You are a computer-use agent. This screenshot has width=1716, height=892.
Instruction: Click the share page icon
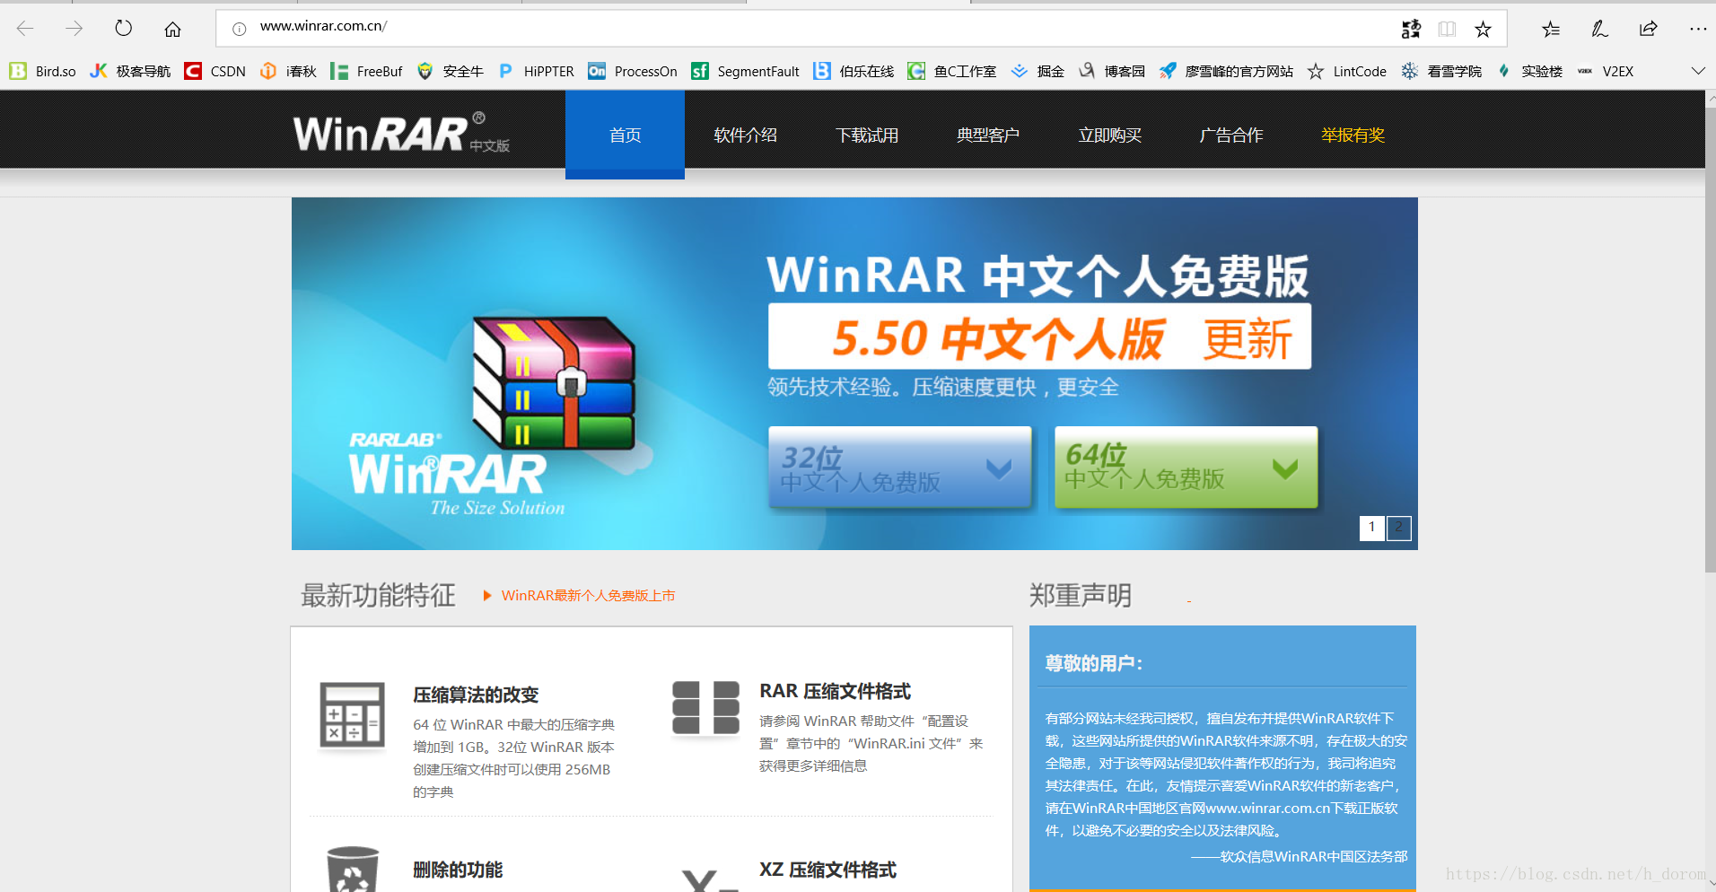(x=1649, y=29)
